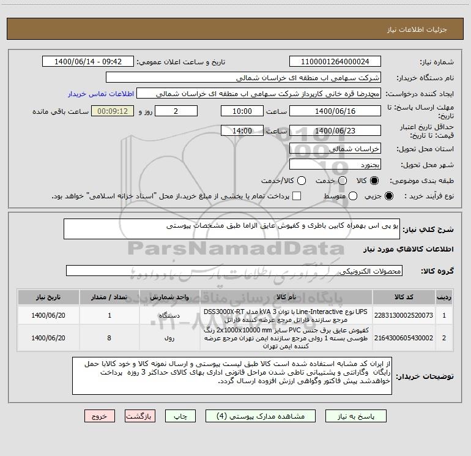This screenshot has width=471, height=456.
Task: Click the remaining time 00:09:12 field
Action: click(113, 111)
